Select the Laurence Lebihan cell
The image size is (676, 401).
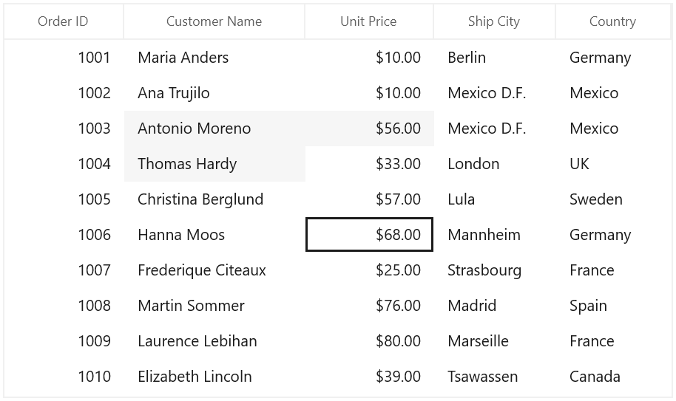click(x=214, y=341)
